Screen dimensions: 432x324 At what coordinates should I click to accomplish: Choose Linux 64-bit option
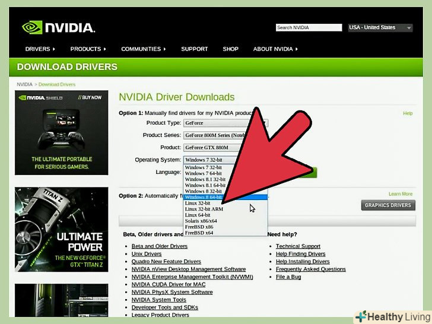[225, 215]
